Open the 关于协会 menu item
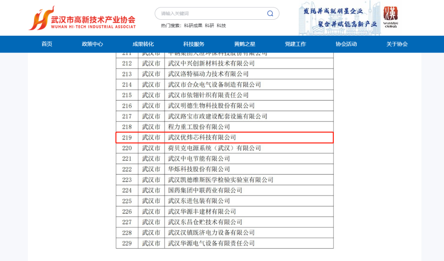Image resolution: width=444 pixels, height=261 pixels. (397, 44)
